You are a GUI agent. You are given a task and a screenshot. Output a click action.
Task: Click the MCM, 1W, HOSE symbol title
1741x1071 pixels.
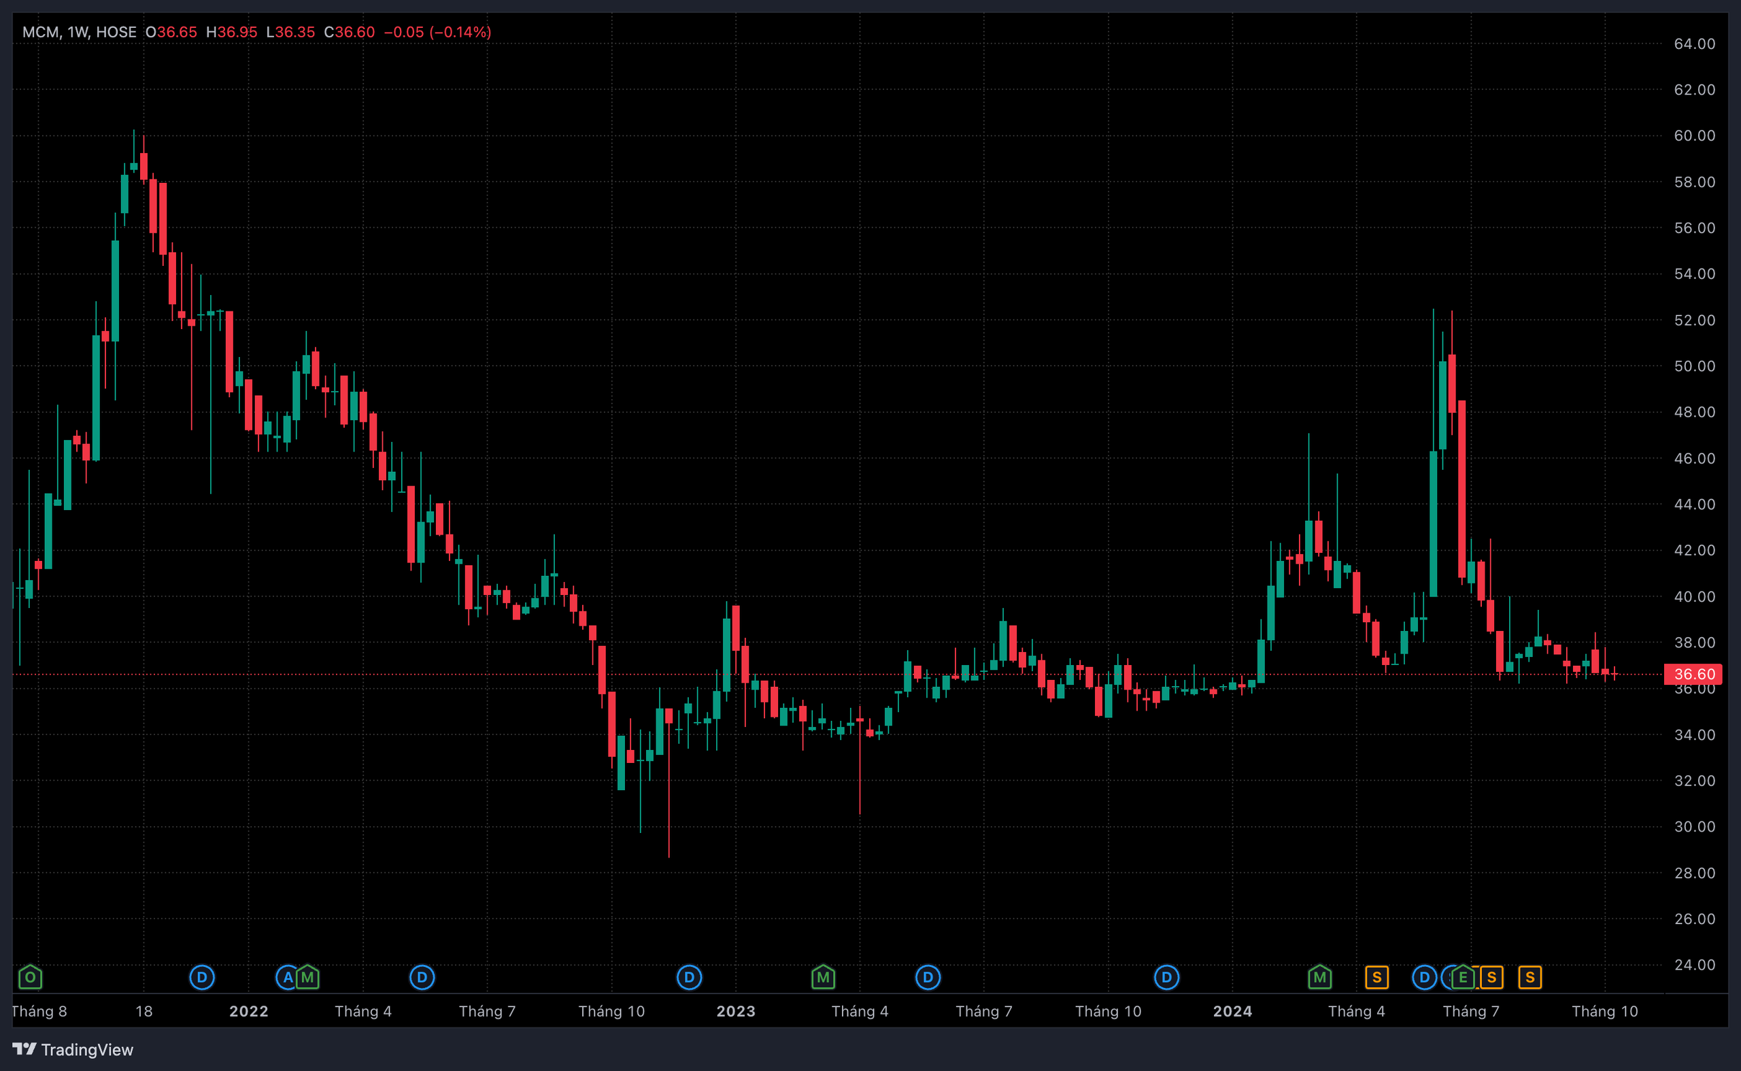tap(80, 32)
